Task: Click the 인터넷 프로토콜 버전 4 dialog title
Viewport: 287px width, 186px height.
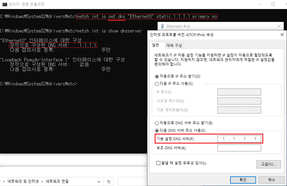Action: [x=182, y=35]
